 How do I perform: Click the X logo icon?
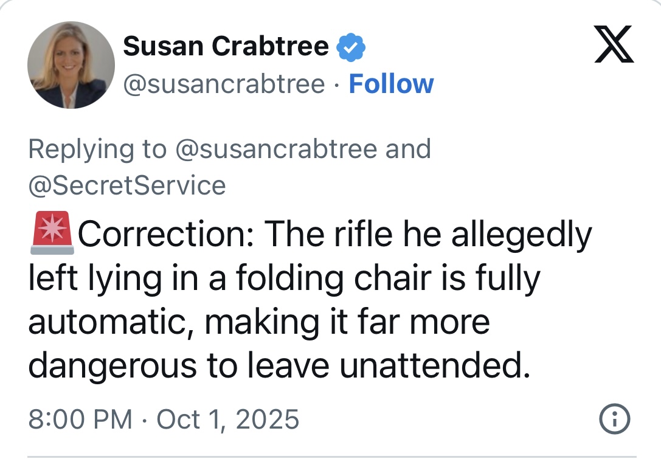(614, 46)
